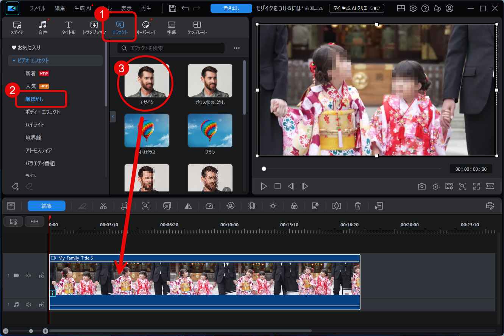The width and height of the screenshot is (504, 336).
Task: Open the color adjustment circles icon
Action: 294,206
